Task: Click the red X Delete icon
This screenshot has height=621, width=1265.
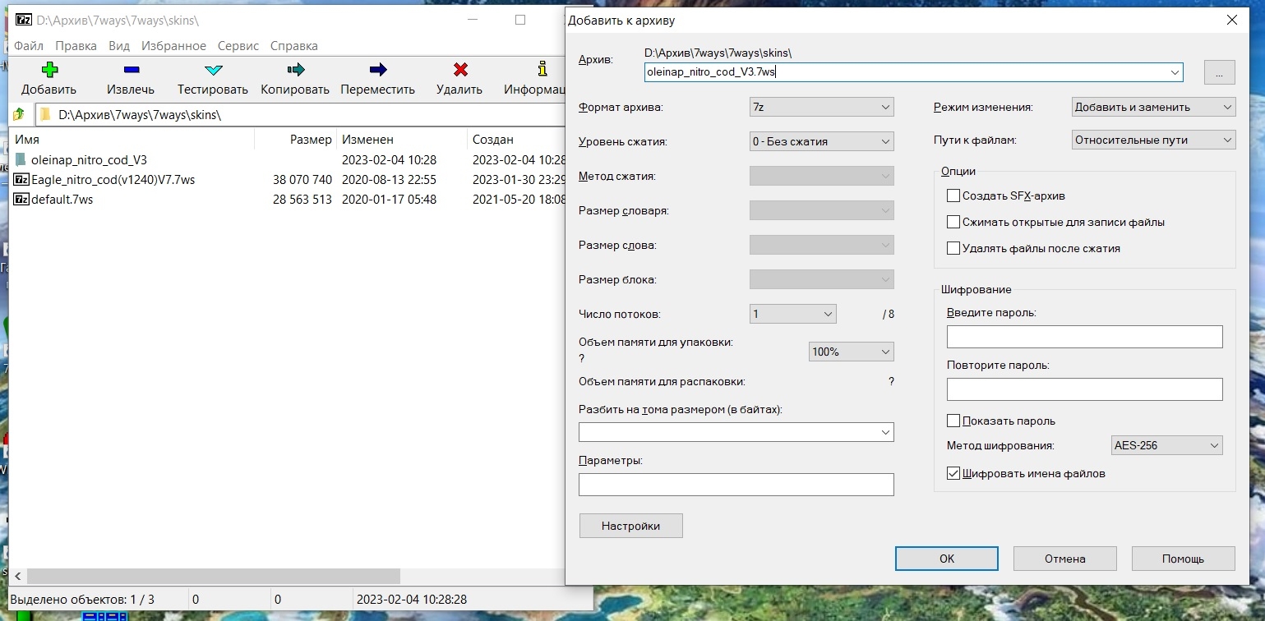Action: click(460, 71)
